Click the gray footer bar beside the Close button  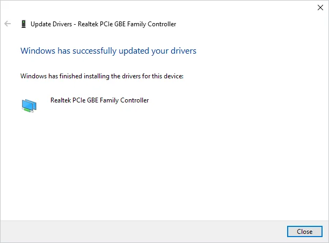(143, 232)
